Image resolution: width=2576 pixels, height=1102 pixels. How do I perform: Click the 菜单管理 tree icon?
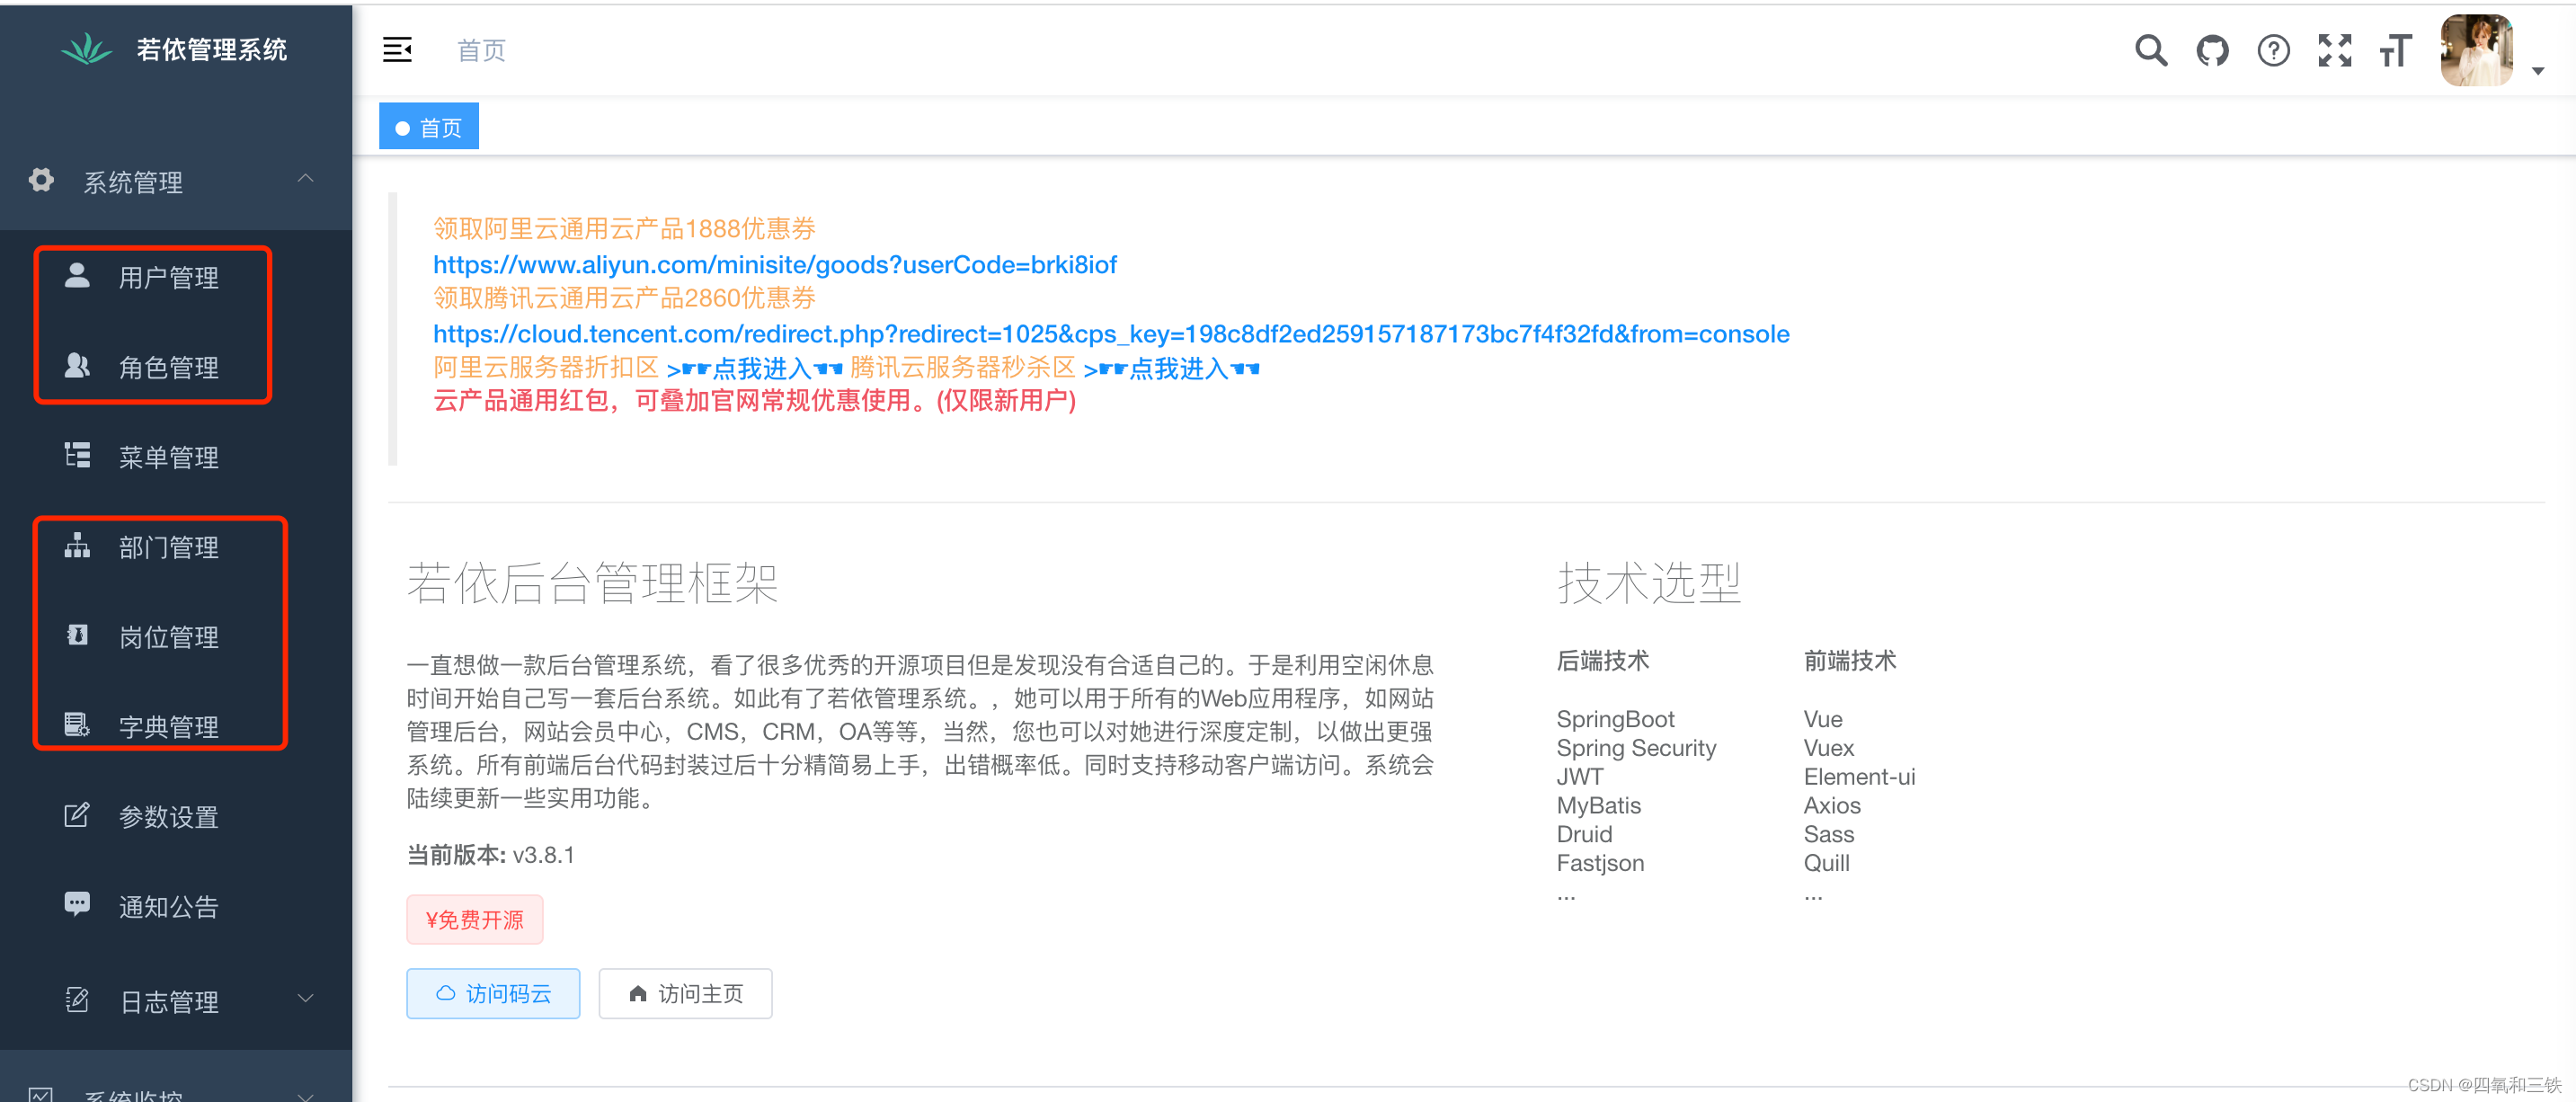[77, 455]
